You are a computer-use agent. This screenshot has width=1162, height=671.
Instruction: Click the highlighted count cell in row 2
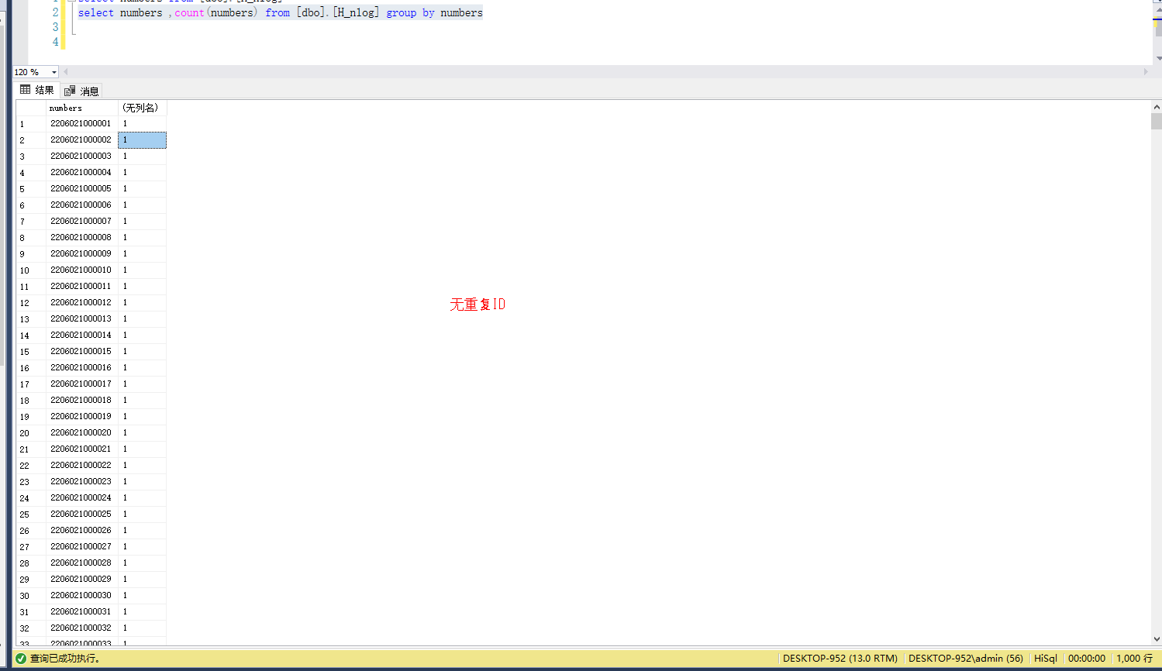pyautogui.click(x=142, y=140)
